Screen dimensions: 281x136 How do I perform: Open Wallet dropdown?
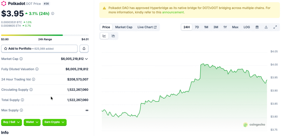pyautogui.click(x=32, y=122)
